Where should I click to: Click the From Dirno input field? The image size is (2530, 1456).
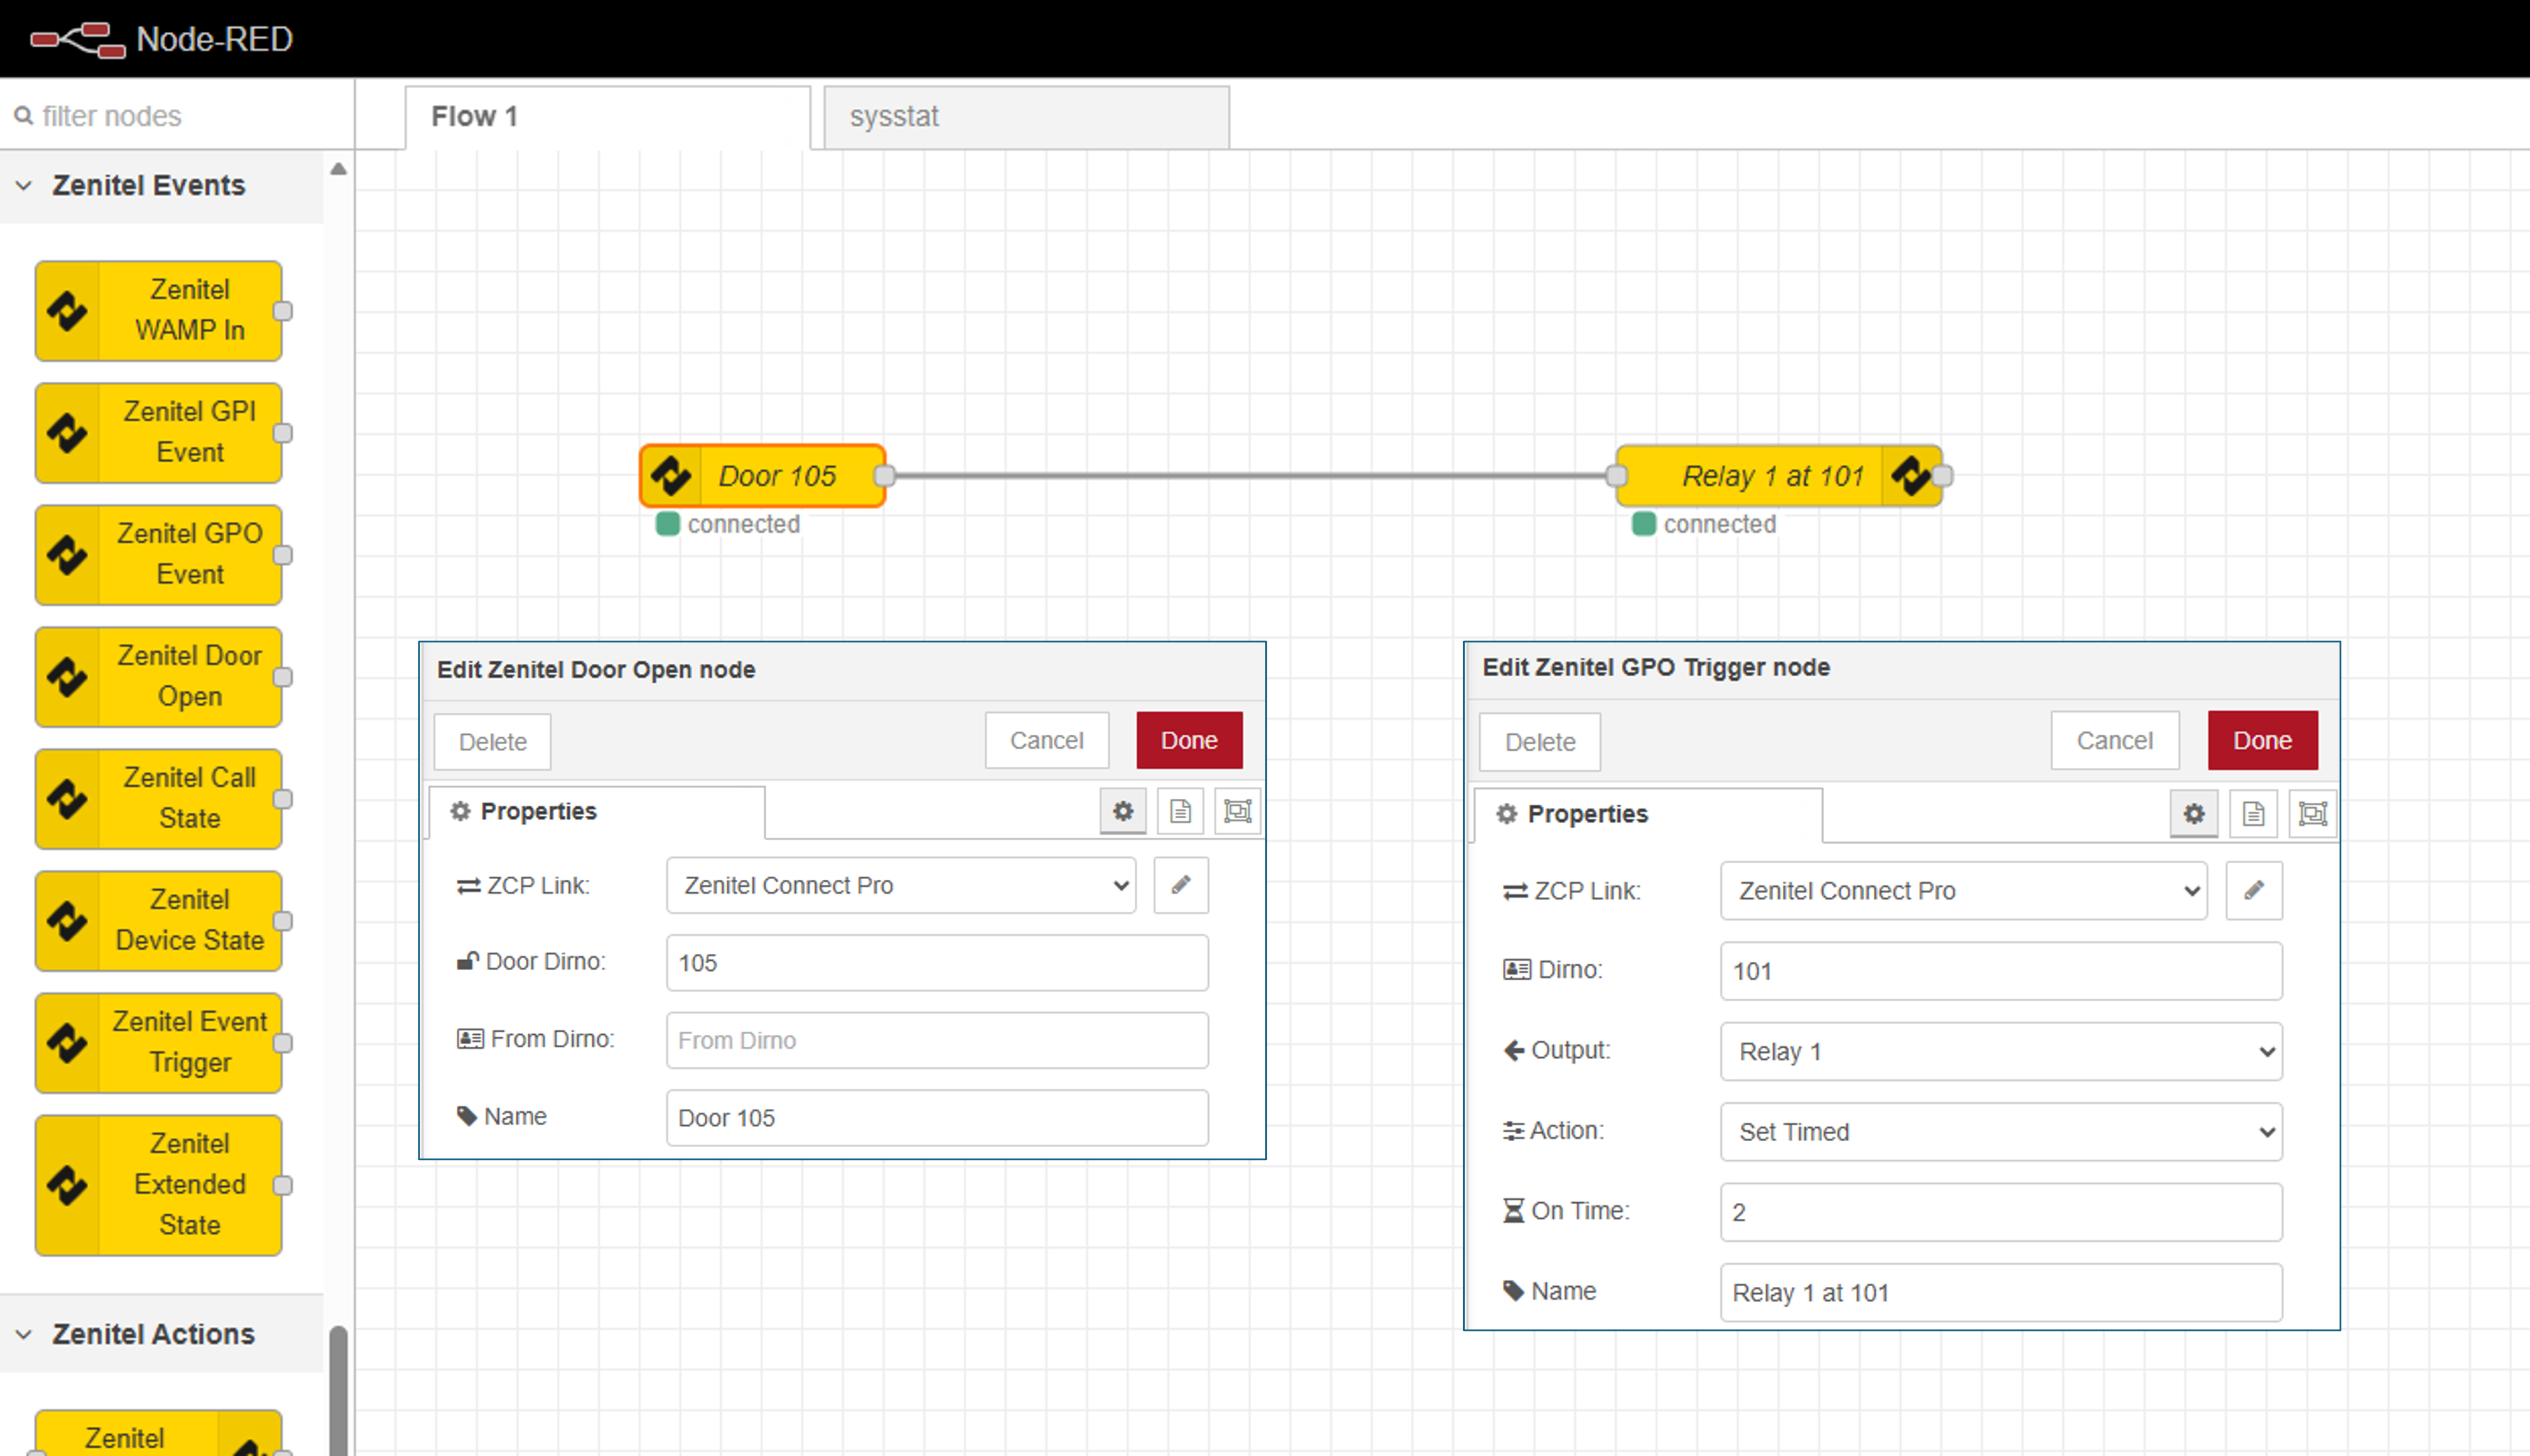coord(936,1040)
